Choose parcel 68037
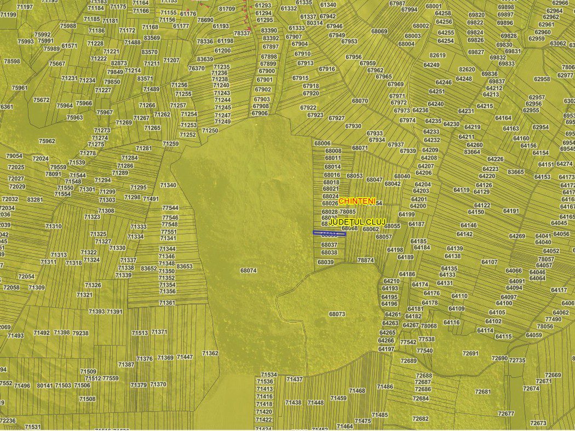575x431 pixels. (x=329, y=245)
